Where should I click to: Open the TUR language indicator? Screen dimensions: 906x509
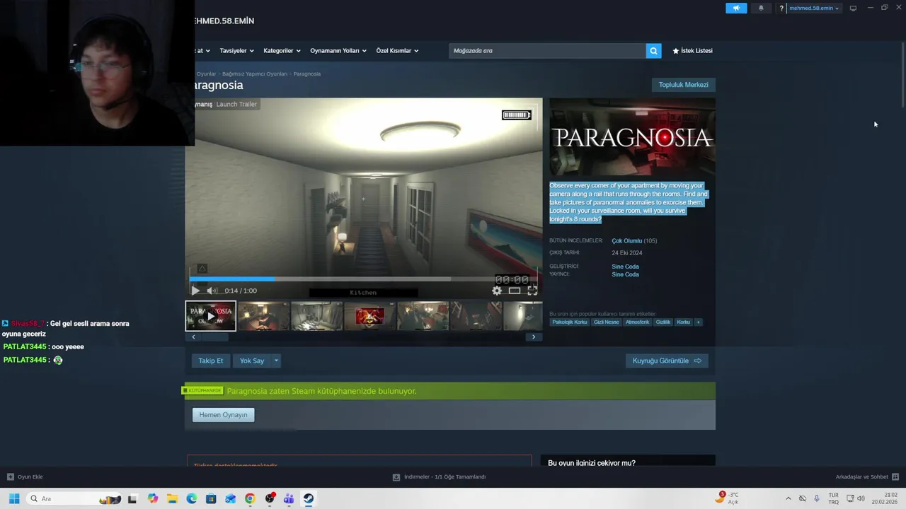pyautogui.click(x=834, y=498)
